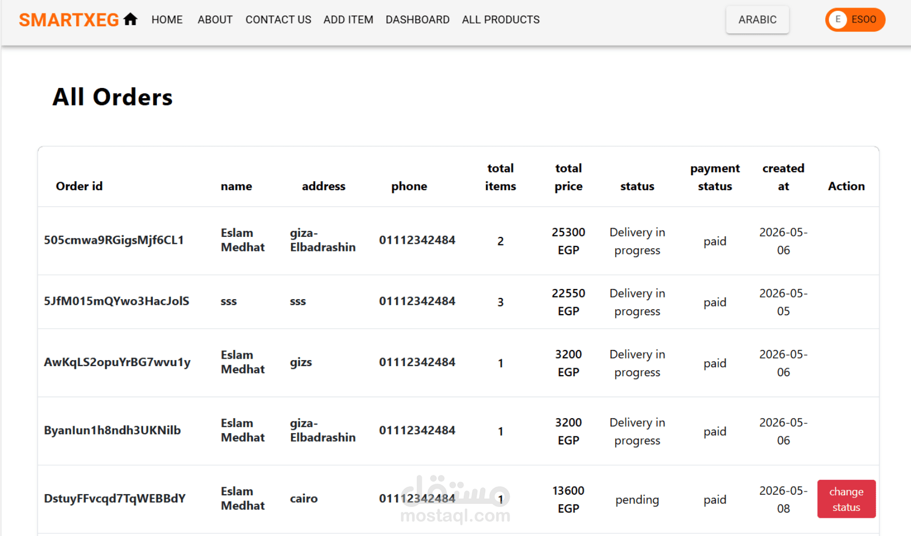Select order id AwKqLS2opuYrBG7wvu1y

117,362
